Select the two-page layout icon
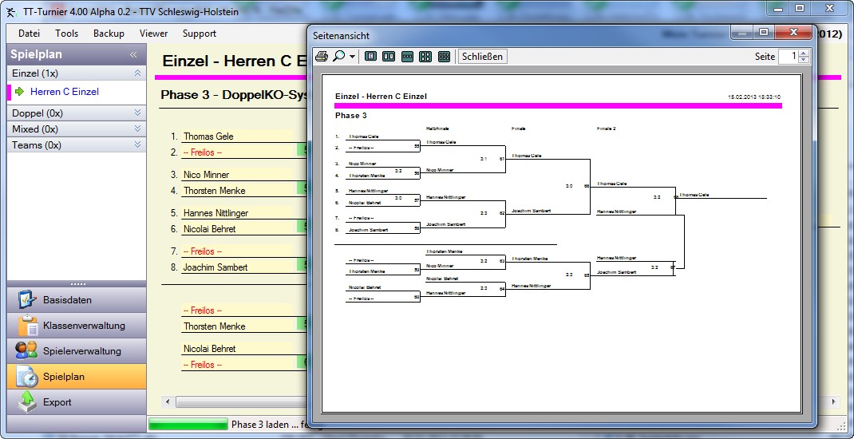 (x=389, y=57)
